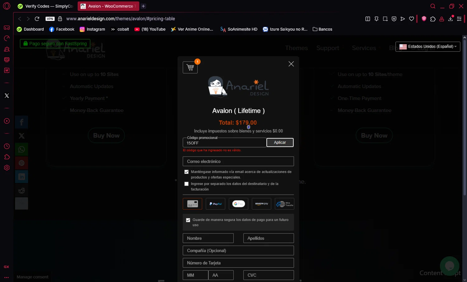Switch to the Avalon - WooCommerce tab
The image size is (467, 282).
tap(108, 6)
